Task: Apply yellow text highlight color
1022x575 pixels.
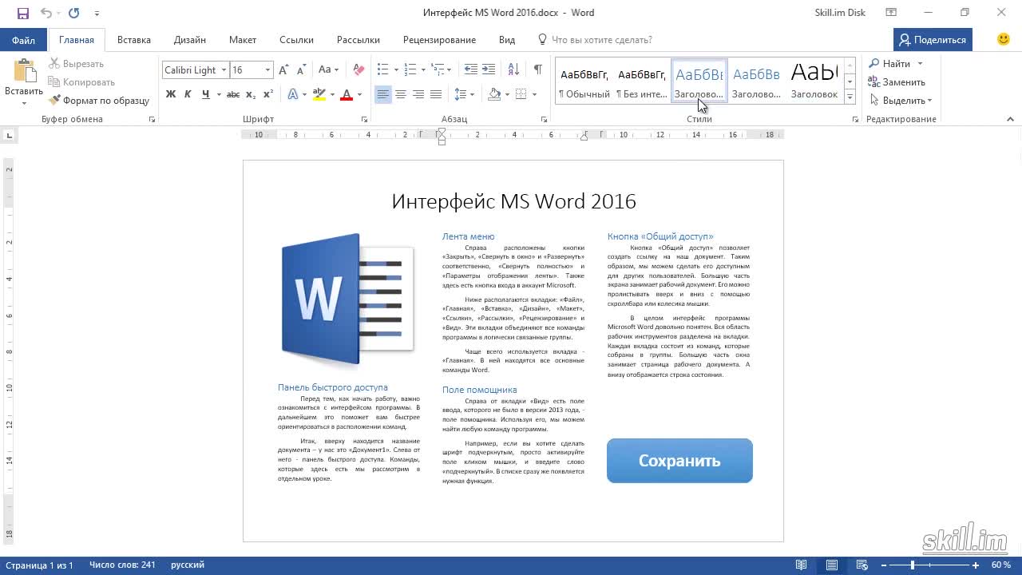Action: pyautogui.click(x=319, y=94)
